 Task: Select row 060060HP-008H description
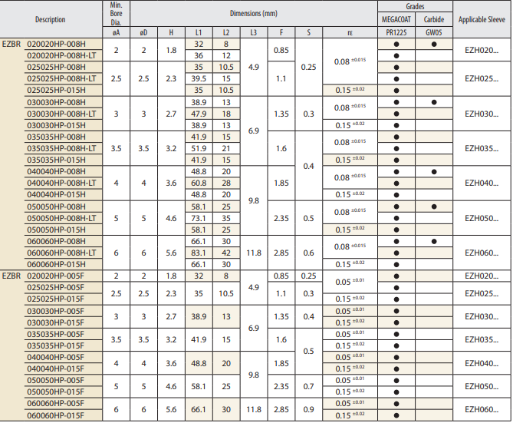pos(56,241)
